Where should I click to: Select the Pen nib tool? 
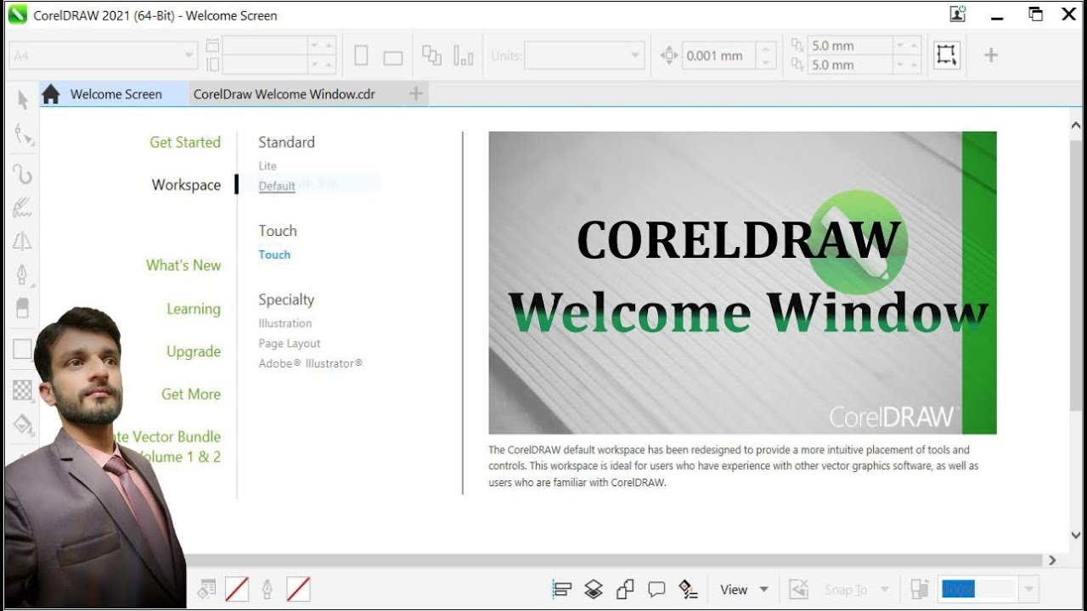click(22, 274)
